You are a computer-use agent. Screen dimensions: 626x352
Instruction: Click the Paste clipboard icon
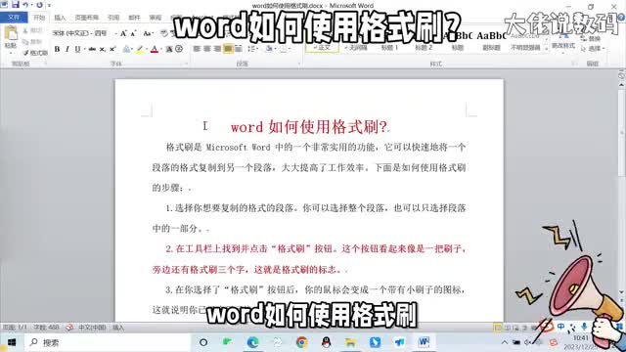pyautogui.click(x=11, y=32)
